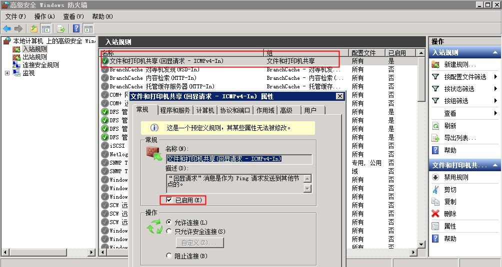Click 新建规则... in the actions pane
502x267 pixels.
click(459, 65)
